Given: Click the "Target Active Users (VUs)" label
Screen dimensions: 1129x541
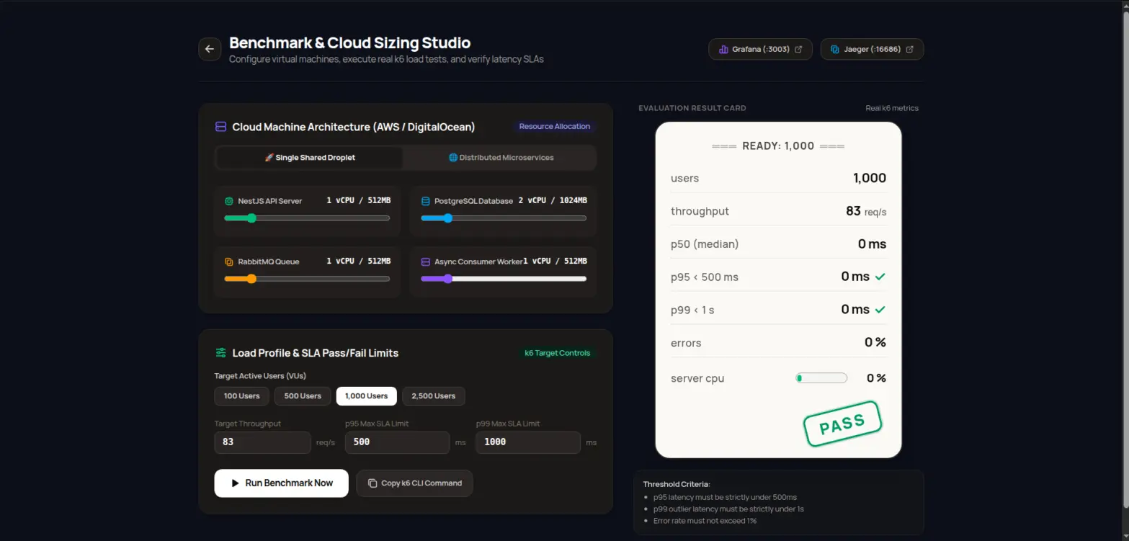Looking at the screenshot, I should point(260,376).
